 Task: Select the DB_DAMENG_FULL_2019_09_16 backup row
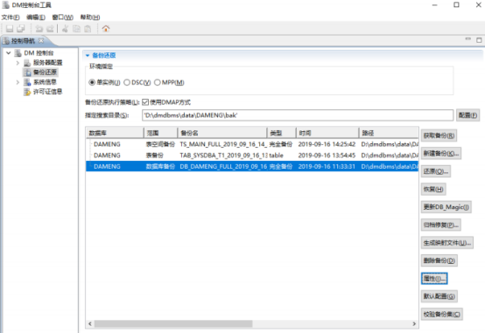tap(252, 166)
